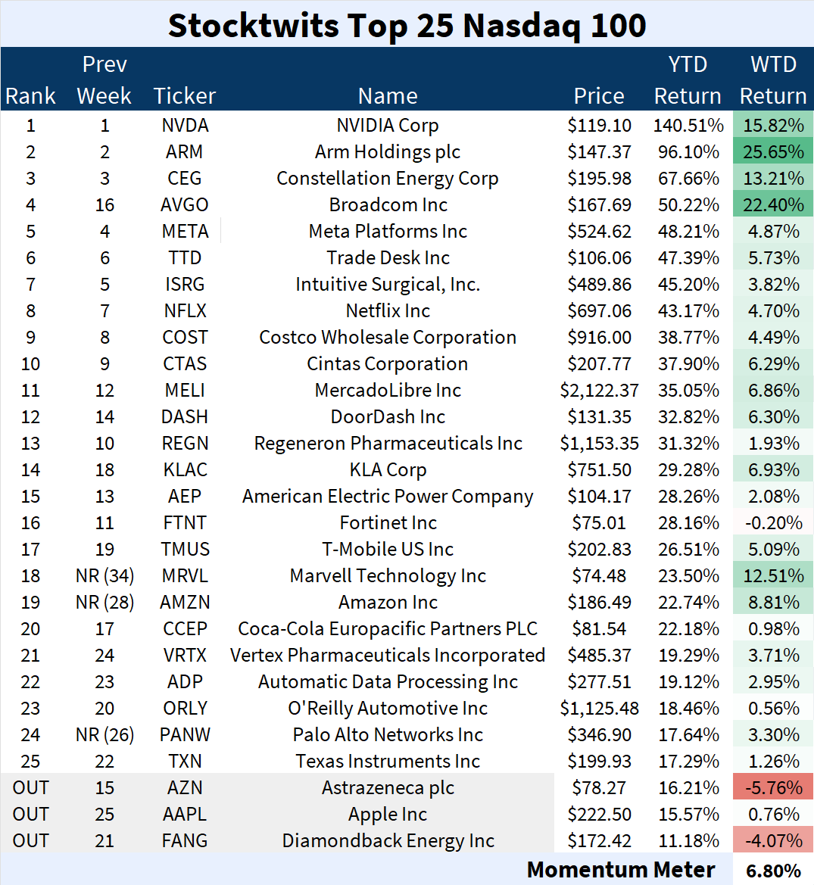The image size is (814, 885).
Task: Select the Stocktwits Top 25 Nasdaq 100 title
Action: pos(407,25)
